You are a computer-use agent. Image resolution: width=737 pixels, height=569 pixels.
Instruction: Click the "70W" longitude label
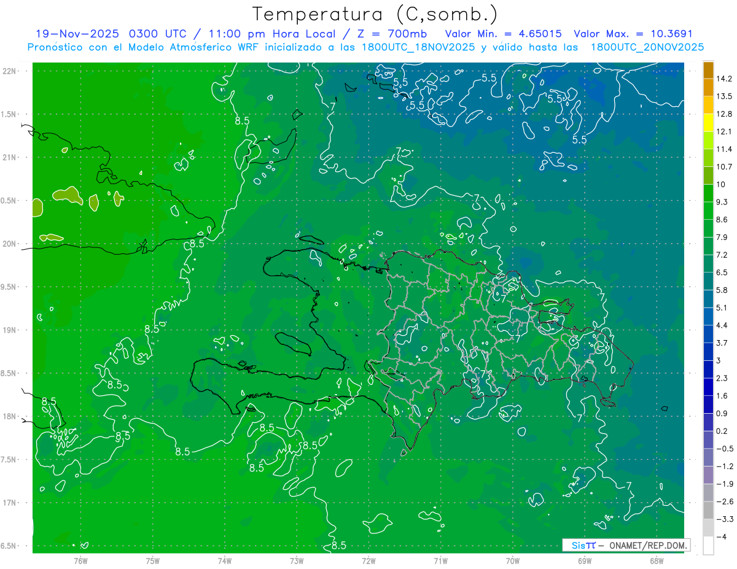pos(513,561)
